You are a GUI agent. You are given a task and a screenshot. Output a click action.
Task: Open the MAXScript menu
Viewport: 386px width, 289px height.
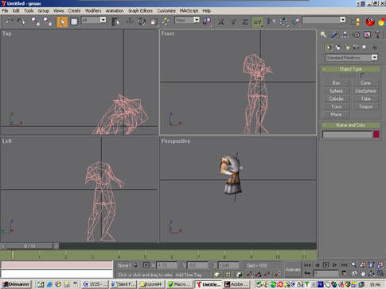click(189, 11)
